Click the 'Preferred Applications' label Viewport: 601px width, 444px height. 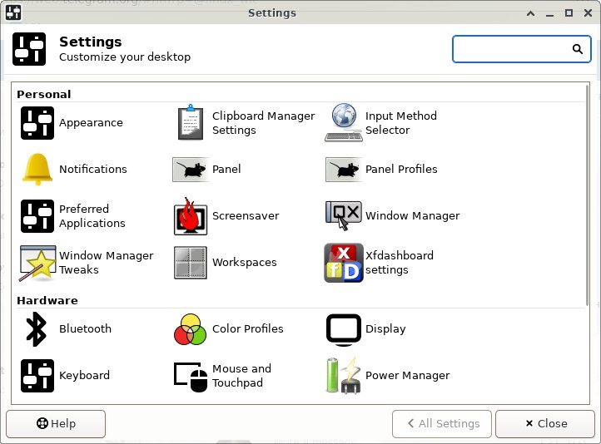(92, 216)
